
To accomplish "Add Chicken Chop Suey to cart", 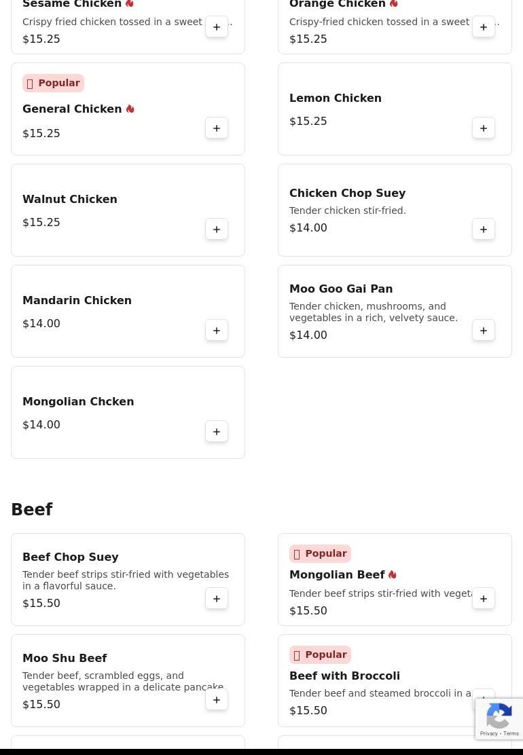I will click(x=484, y=229).
